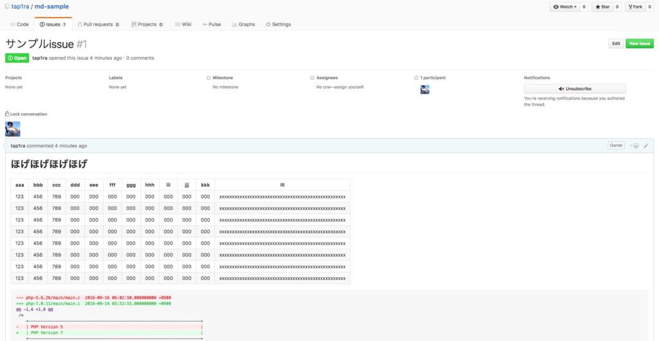Click the Unsubscribe notifications button
The height and width of the screenshot is (341, 659).
575,89
